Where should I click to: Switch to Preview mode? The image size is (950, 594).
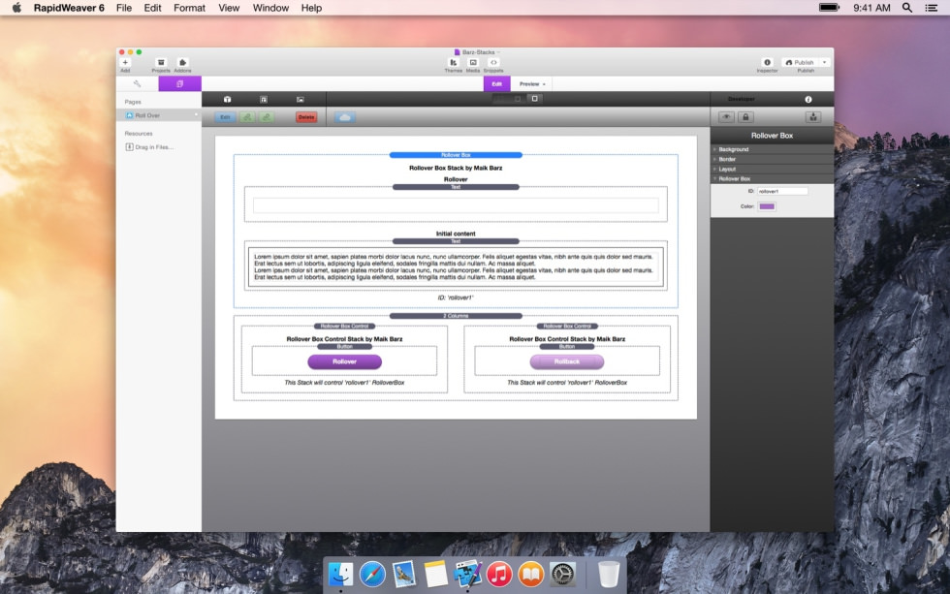[x=529, y=84]
